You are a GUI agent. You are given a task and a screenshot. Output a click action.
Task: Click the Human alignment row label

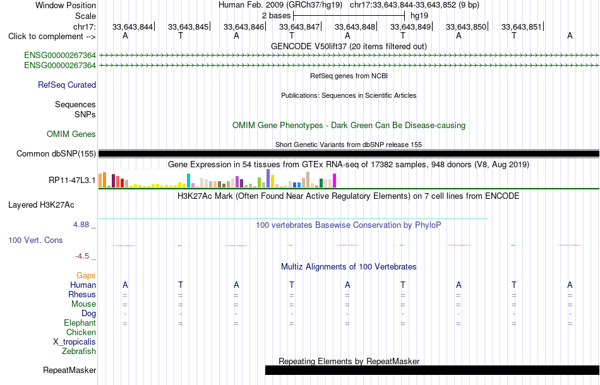[x=83, y=285]
